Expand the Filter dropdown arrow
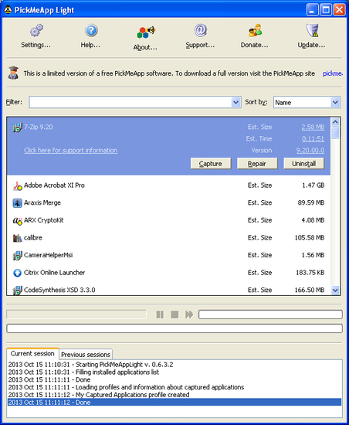 (235, 102)
